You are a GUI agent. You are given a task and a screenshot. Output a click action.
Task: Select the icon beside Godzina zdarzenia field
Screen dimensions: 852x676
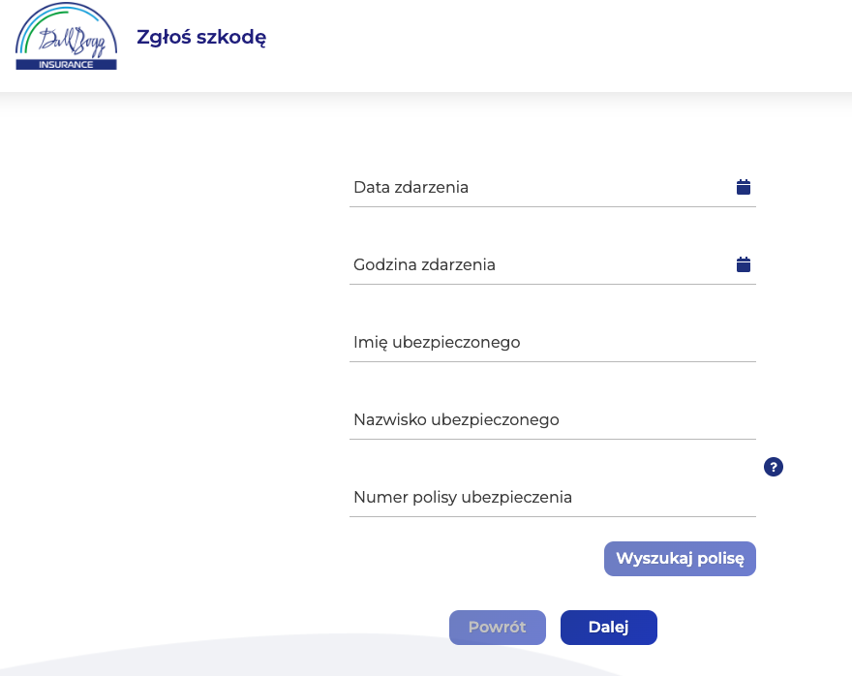tap(743, 262)
